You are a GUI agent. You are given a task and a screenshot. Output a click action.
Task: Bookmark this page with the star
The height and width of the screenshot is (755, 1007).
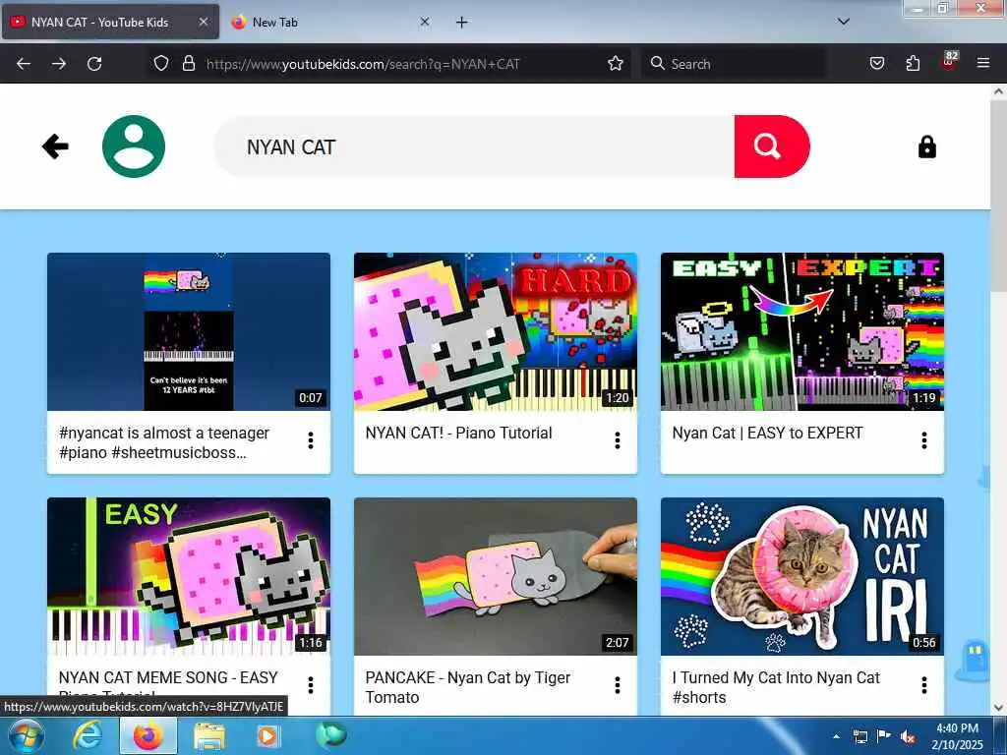(616, 63)
